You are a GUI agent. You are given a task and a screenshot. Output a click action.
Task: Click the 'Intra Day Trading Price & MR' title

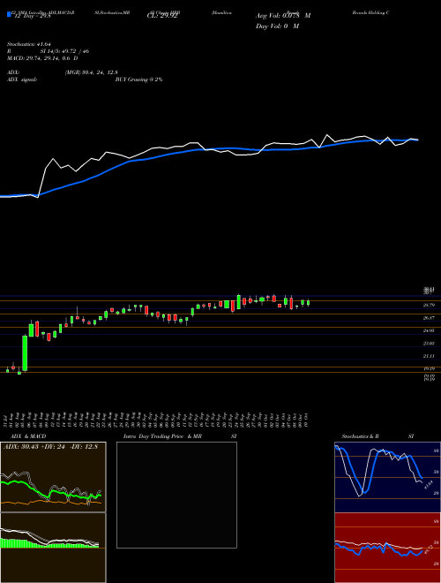[x=162, y=436]
